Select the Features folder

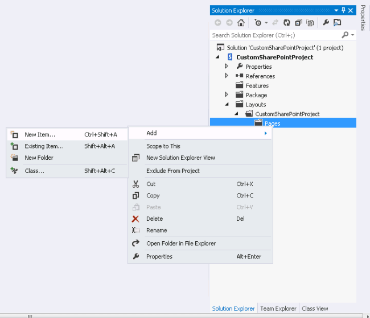(x=257, y=86)
